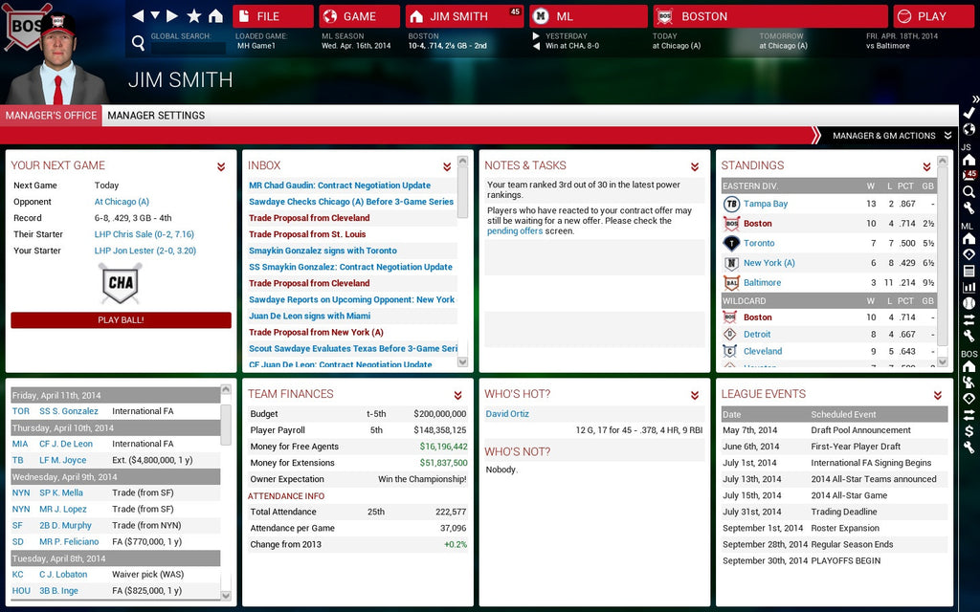Open the FILE menu
Image resolution: width=980 pixels, height=612 pixels.
pos(273,16)
